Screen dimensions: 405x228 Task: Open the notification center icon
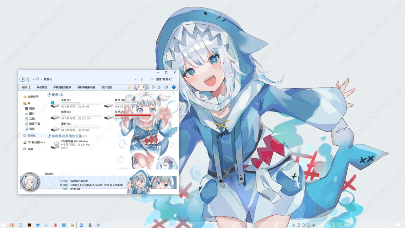[x=399, y=225]
